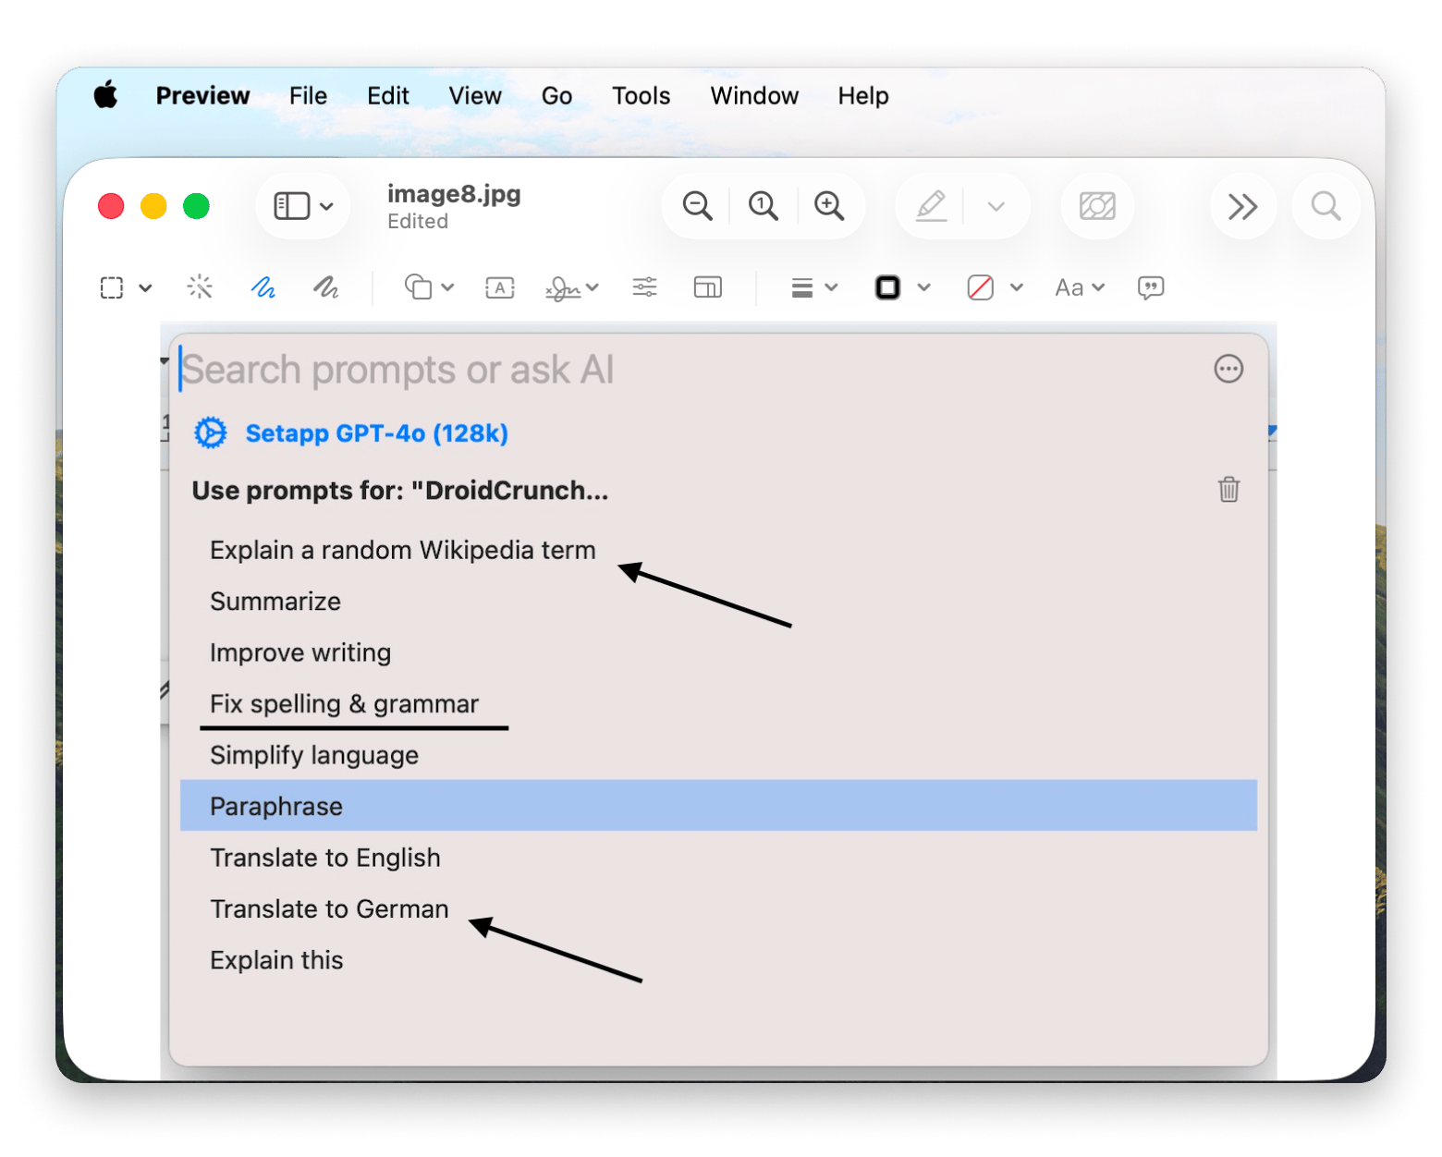This screenshot has width=1442, height=1157.
Task: Delete prompt context with trash icon
Action: (1228, 489)
